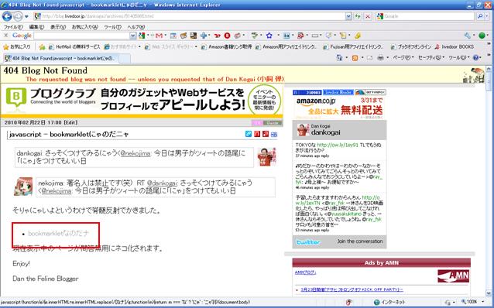Viewport: 494px width, 308px height.
Task: Click the browser Forward arrow button
Action: tap(18, 16)
